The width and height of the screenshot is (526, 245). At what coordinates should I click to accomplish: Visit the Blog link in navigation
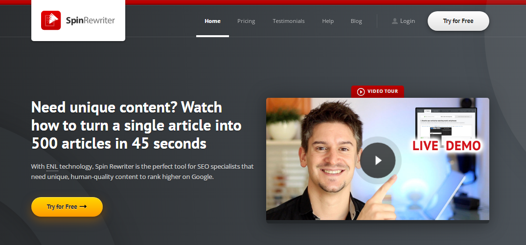point(356,21)
